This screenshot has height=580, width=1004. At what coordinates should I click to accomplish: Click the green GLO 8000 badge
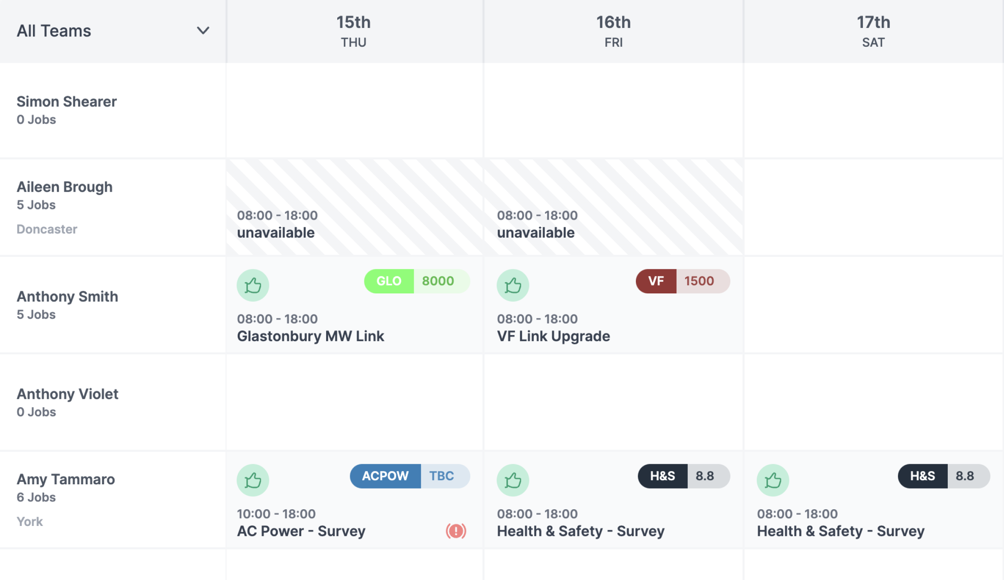pyautogui.click(x=417, y=281)
